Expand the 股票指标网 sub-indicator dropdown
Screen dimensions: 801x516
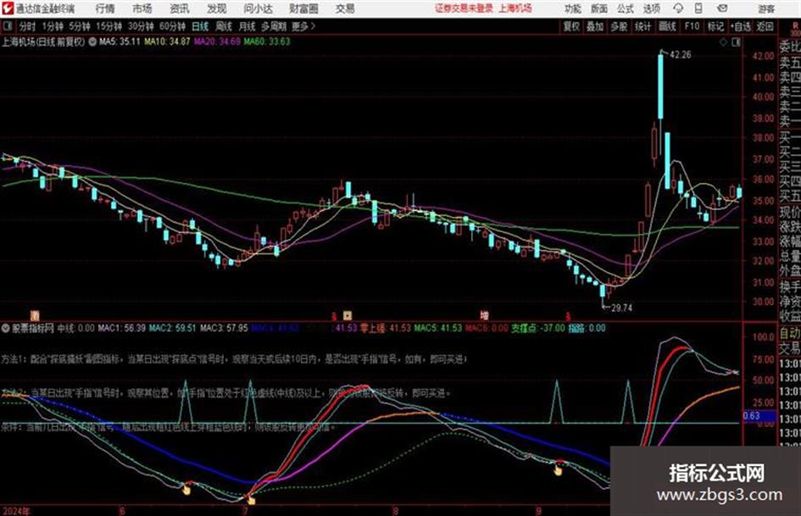6,328
